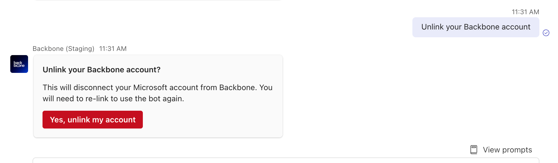Viewport: 558px width, 163px height.
Task: Click the previous message card edge at top
Action: coord(158,1)
